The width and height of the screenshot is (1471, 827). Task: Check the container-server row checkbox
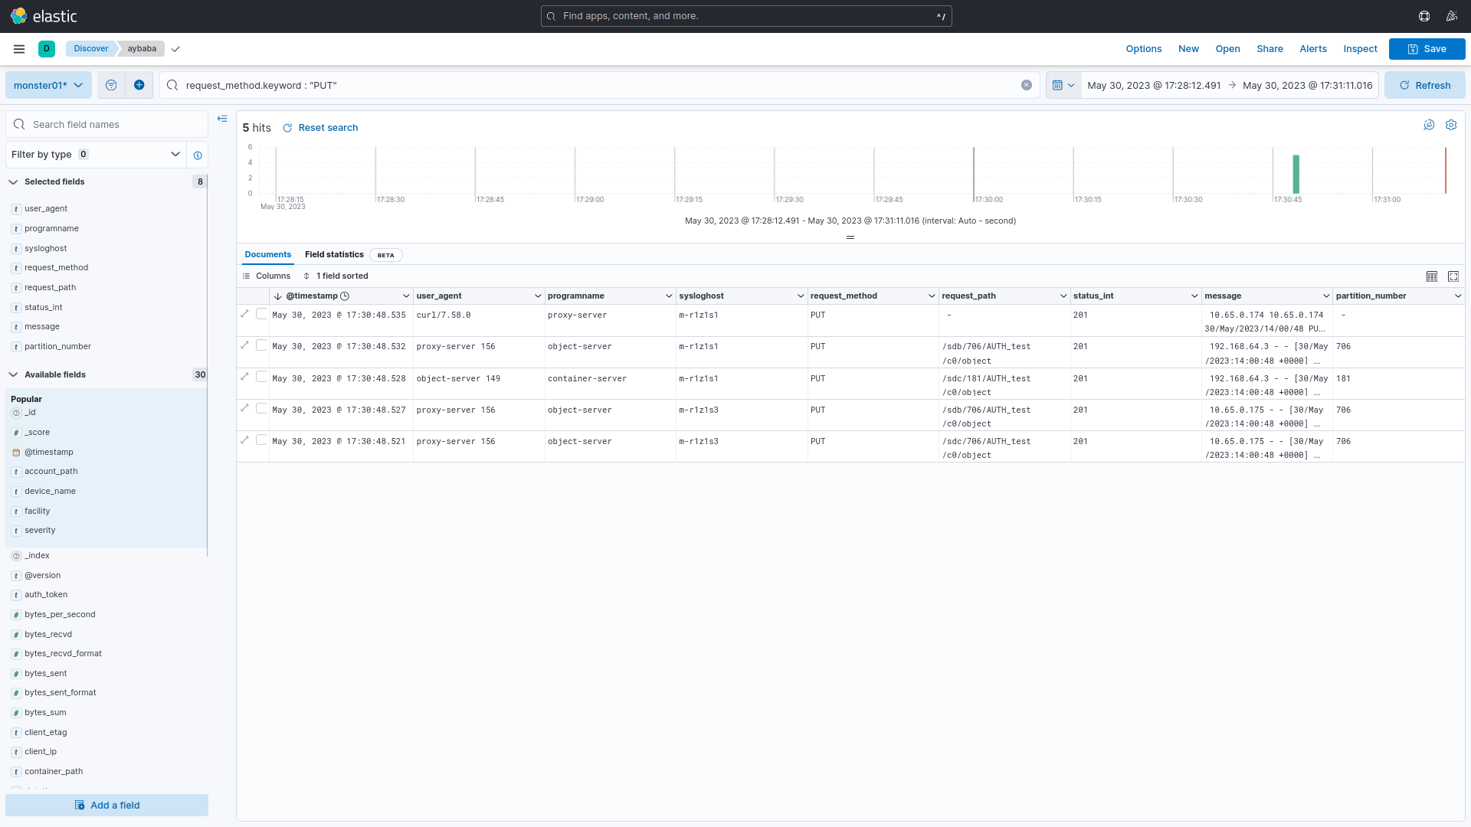[261, 378]
